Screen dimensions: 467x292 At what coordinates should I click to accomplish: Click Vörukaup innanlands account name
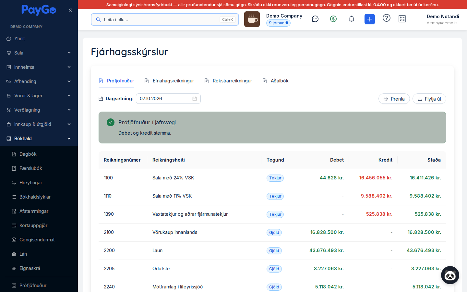click(175, 232)
